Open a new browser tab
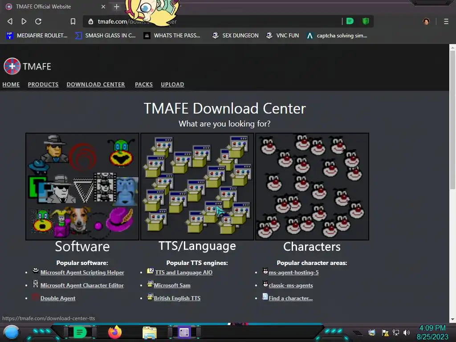The height and width of the screenshot is (342, 456). coord(117,6)
